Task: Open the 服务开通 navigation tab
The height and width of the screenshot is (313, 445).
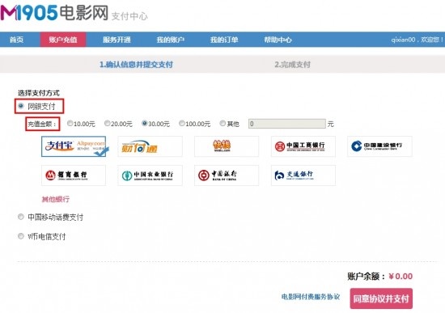Action: (117, 40)
